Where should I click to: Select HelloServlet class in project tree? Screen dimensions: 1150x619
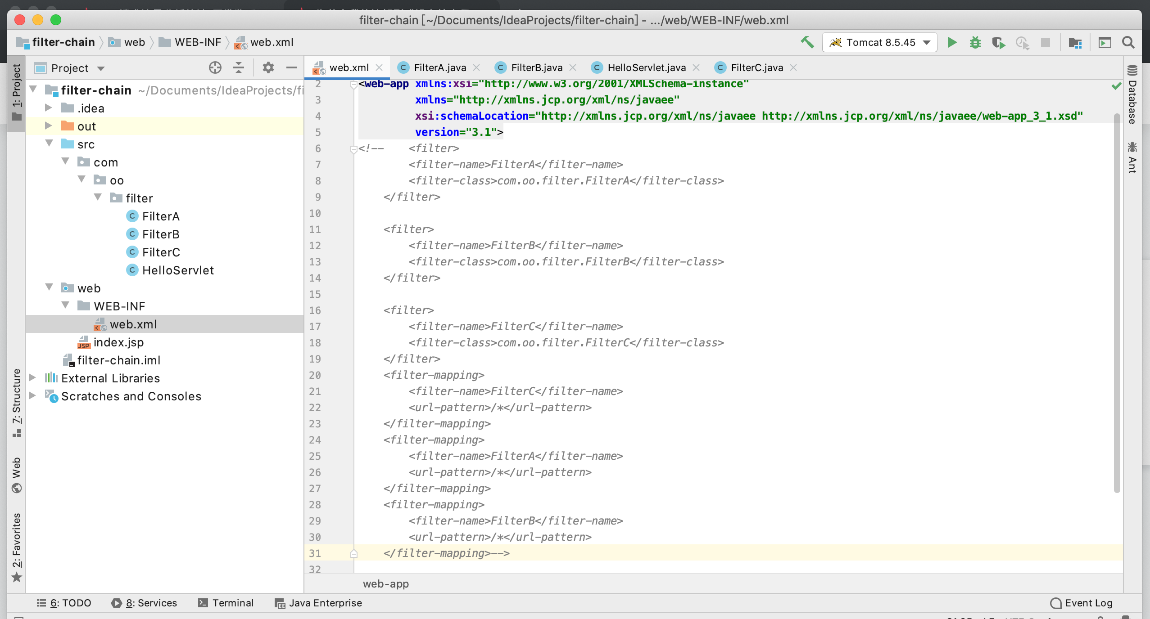pyautogui.click(x=170, y=270)
